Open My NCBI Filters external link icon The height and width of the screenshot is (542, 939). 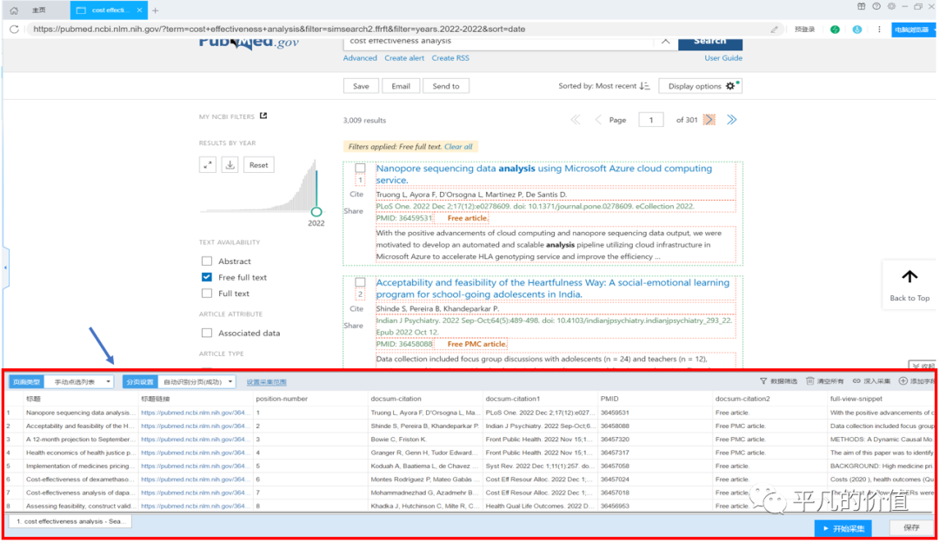coord(263,116)
